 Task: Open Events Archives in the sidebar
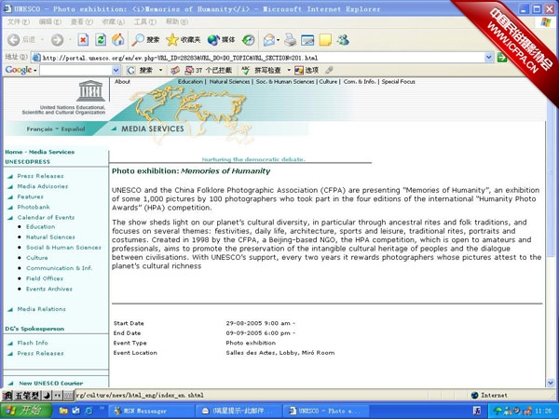[x=49, y=289]
